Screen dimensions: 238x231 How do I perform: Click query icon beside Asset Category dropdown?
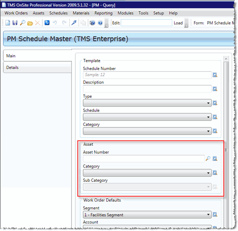[215, 173]
